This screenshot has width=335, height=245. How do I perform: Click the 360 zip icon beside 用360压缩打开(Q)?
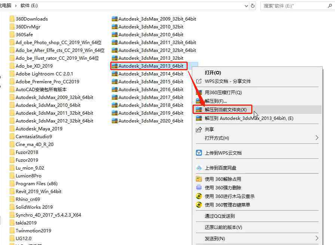tap(199, 92)
